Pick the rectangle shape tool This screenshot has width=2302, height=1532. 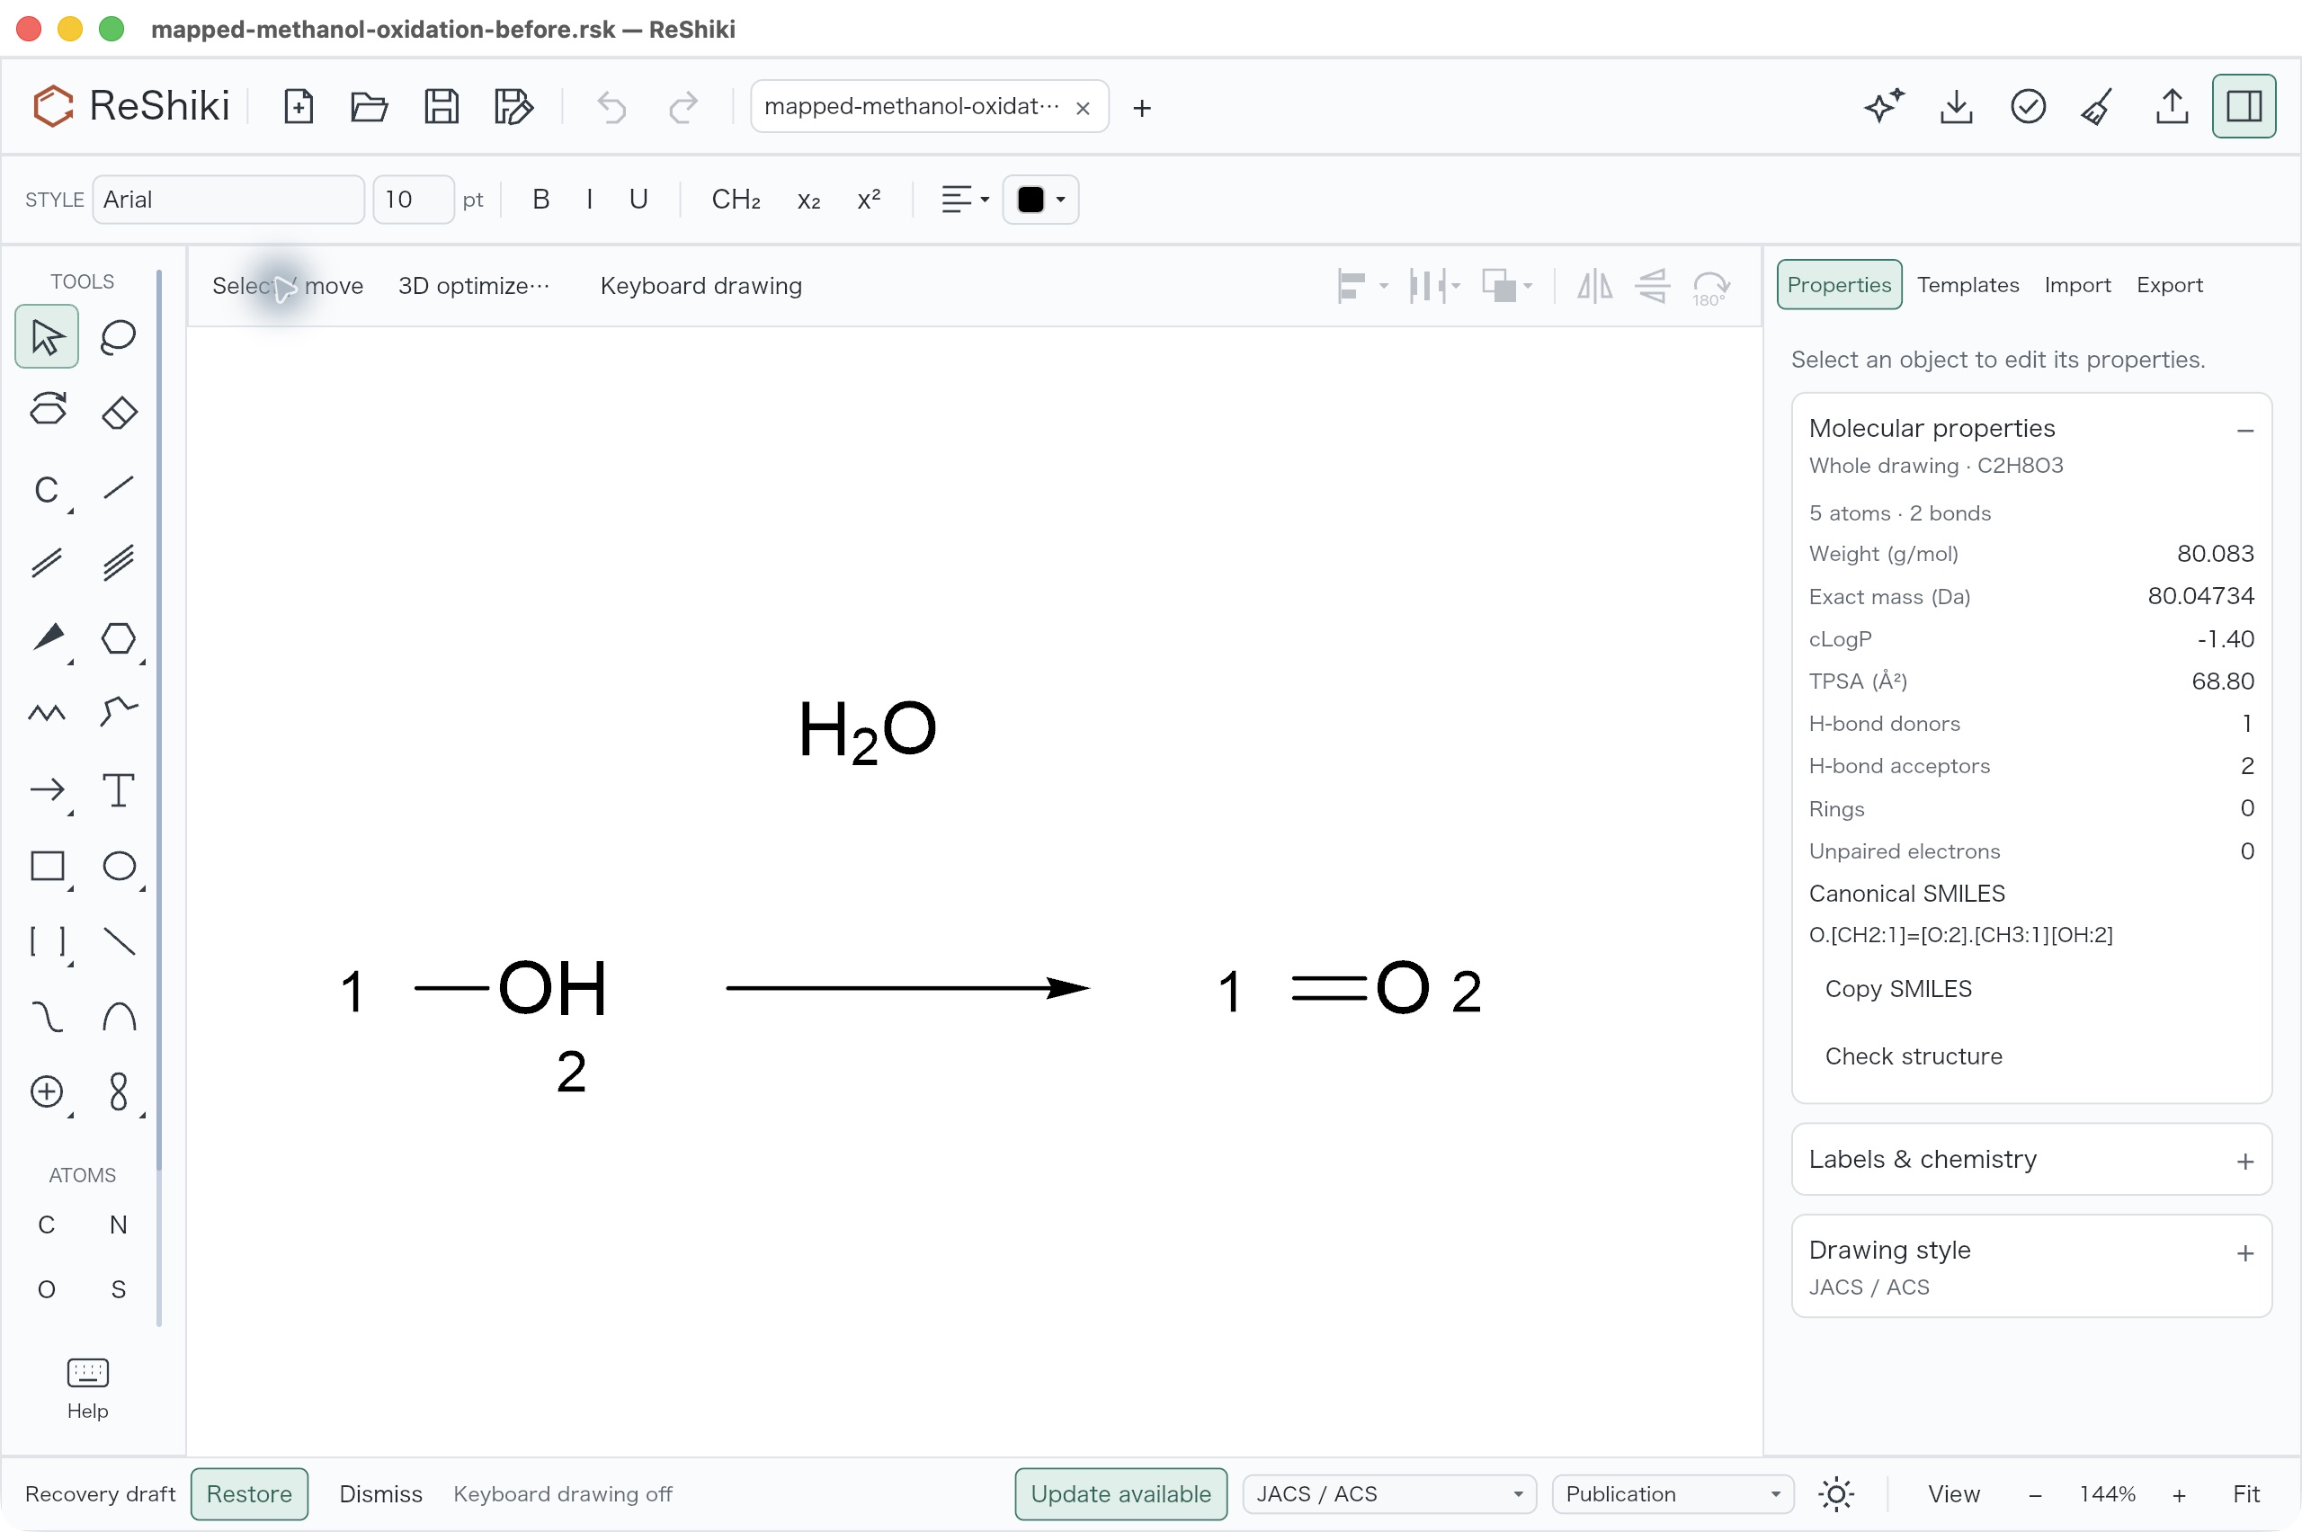46,866
